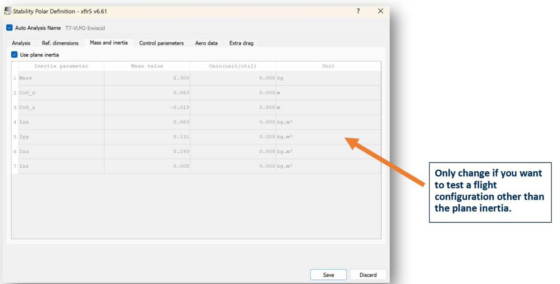560x284 pixels.
Task: Click the Izz gain cell
Action: click(x=233, y=152)
